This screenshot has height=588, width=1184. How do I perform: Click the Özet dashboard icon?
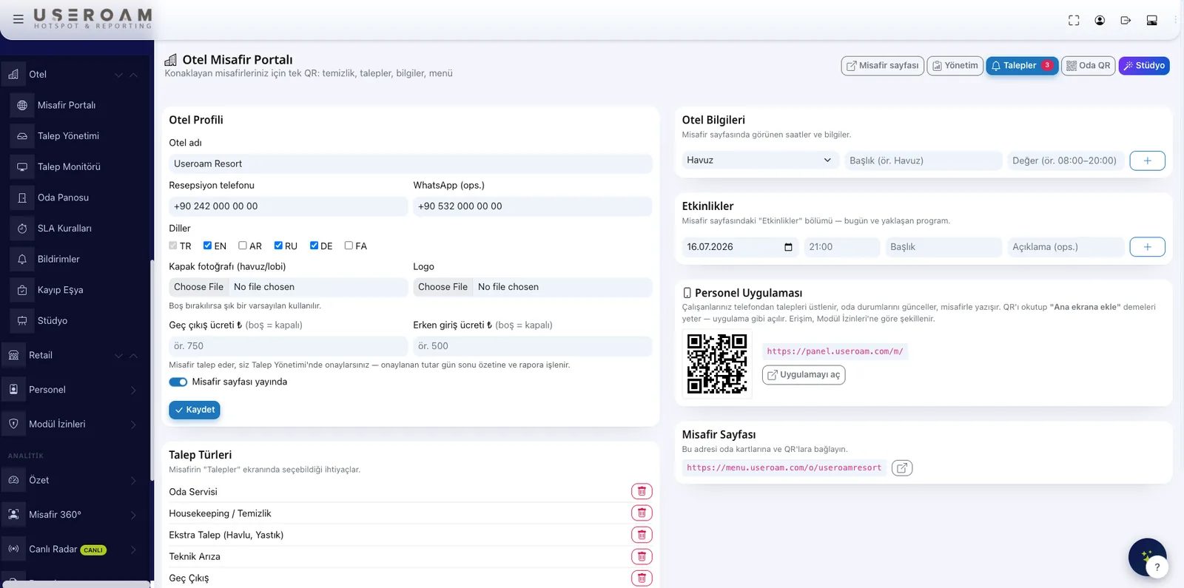[13, 480]
